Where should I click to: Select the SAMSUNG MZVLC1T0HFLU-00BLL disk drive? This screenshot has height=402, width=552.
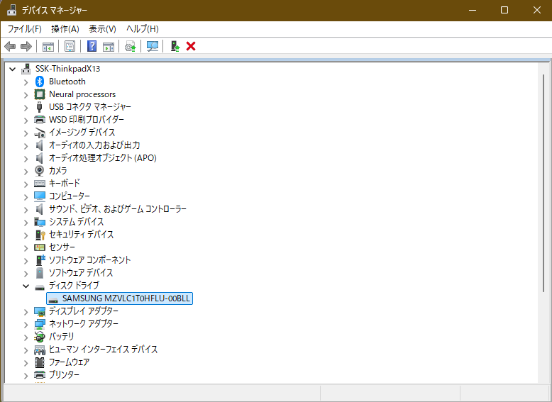coord(126,298)
